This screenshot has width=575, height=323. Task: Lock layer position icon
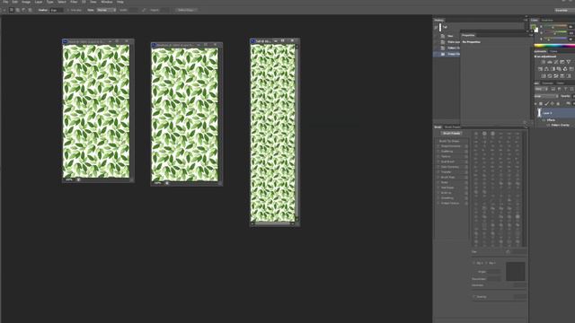click(553, 104)
